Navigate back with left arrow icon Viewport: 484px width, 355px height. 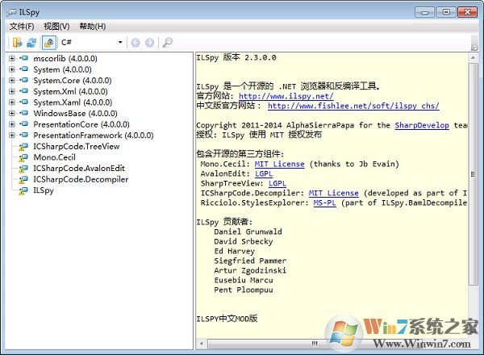tap(136, 43)
